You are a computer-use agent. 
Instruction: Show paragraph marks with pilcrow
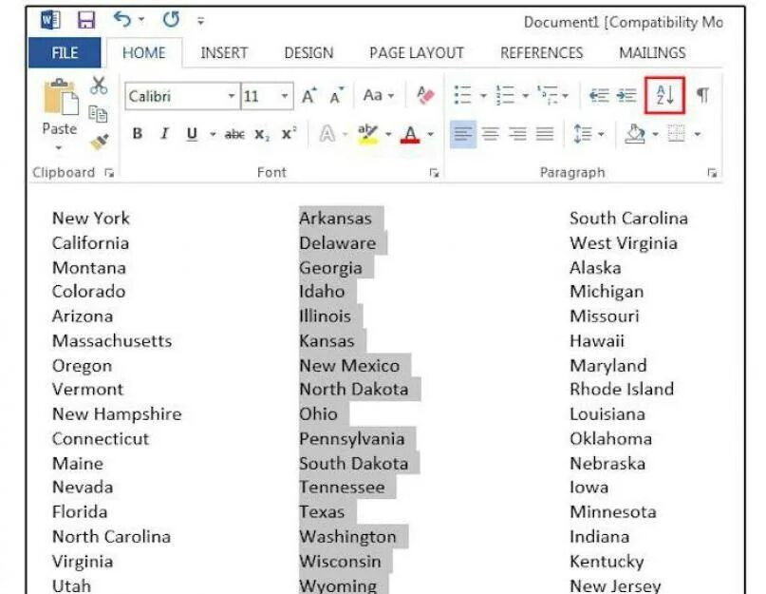tap(702, 94)
